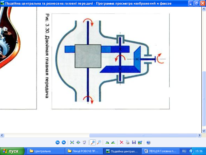
Task: Start slide show
Action: [x=84, y=142]
